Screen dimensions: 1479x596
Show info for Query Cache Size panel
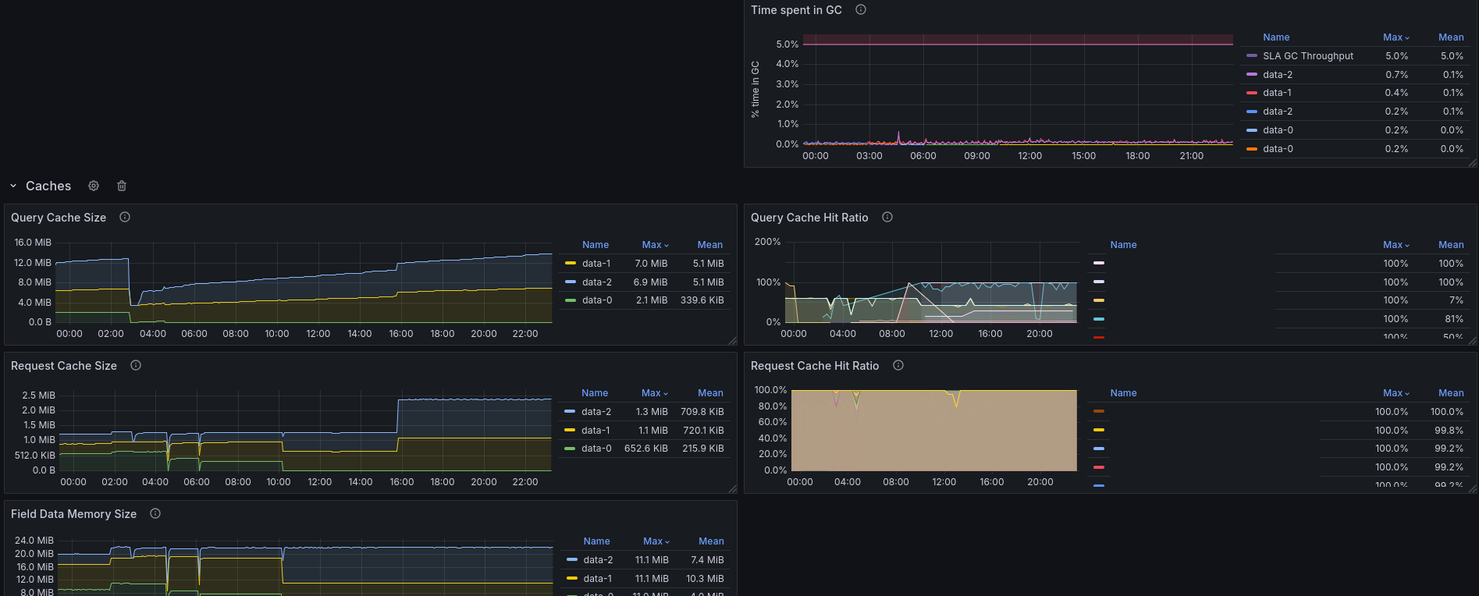tap(125, 218)
